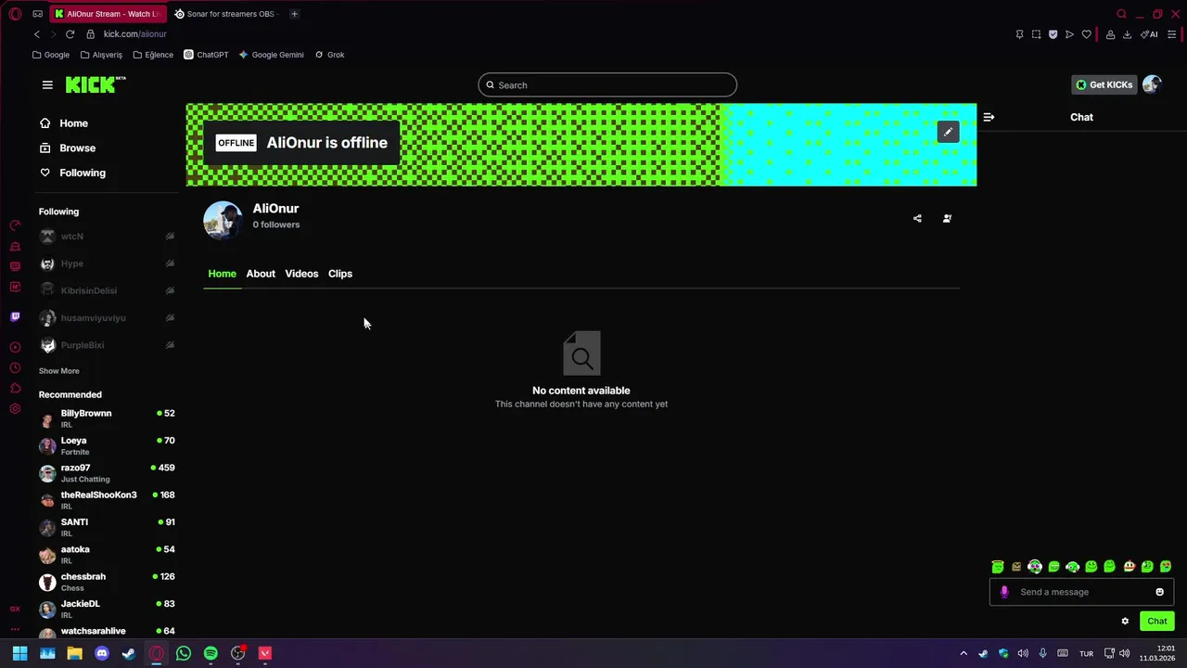This screenshot has width=1187, height=668.
Task: Click the Opera snapshot tool icon
Action: pos(1036,34)
